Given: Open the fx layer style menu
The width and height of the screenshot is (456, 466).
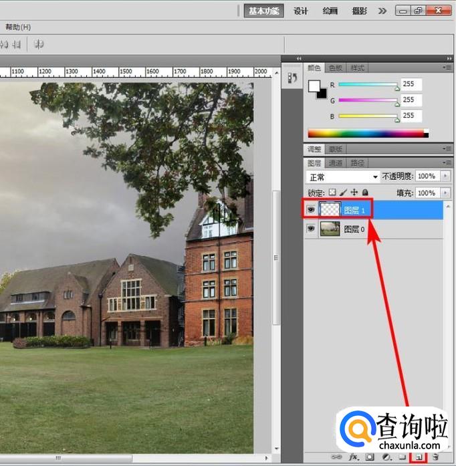Looking at the screenshot, I should (x=354, y=457).
